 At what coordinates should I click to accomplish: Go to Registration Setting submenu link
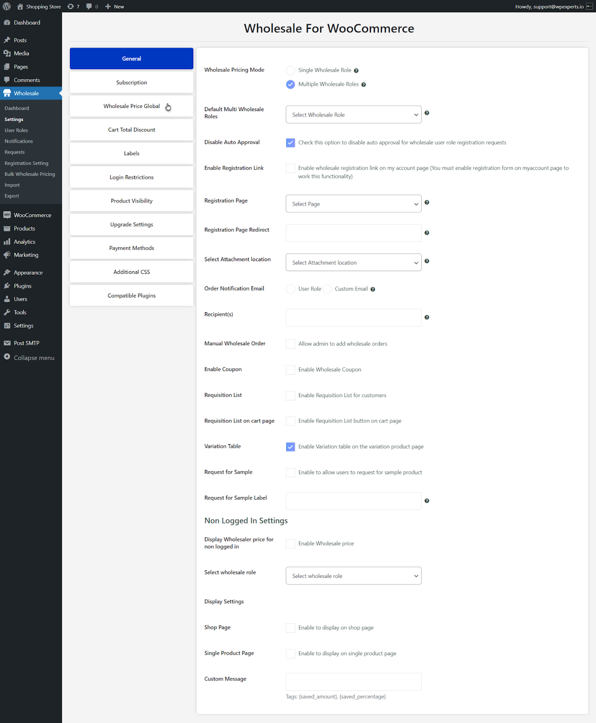pos(27,163)
